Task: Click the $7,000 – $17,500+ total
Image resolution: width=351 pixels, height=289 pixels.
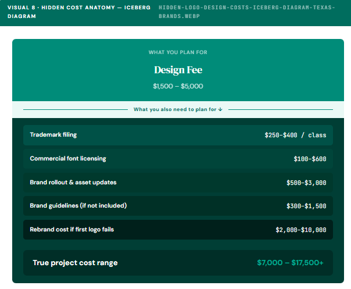Action: pyautogui.click(x=290, y=263)
